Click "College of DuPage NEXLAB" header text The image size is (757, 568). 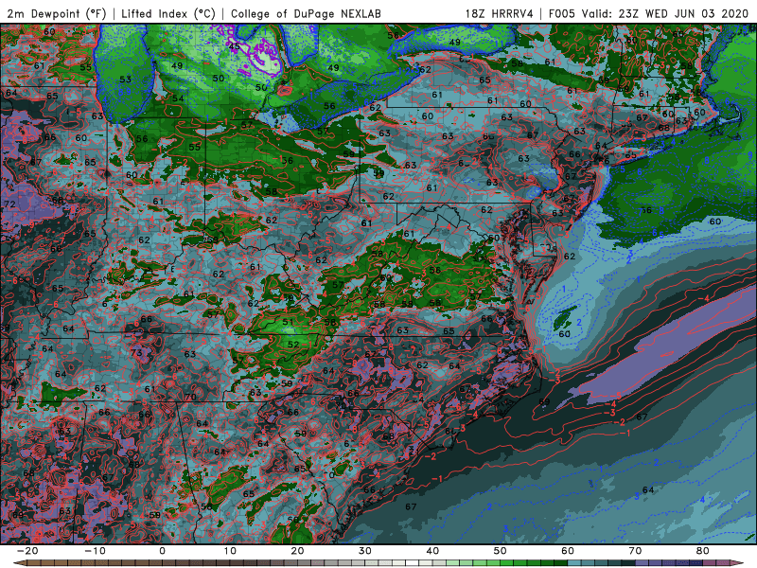306,13
